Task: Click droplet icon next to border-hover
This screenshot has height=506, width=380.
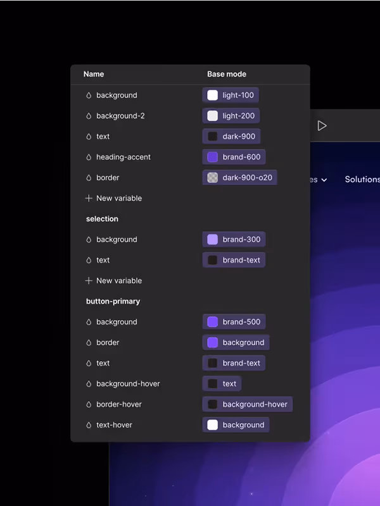Action: click(x=89, y=404)
